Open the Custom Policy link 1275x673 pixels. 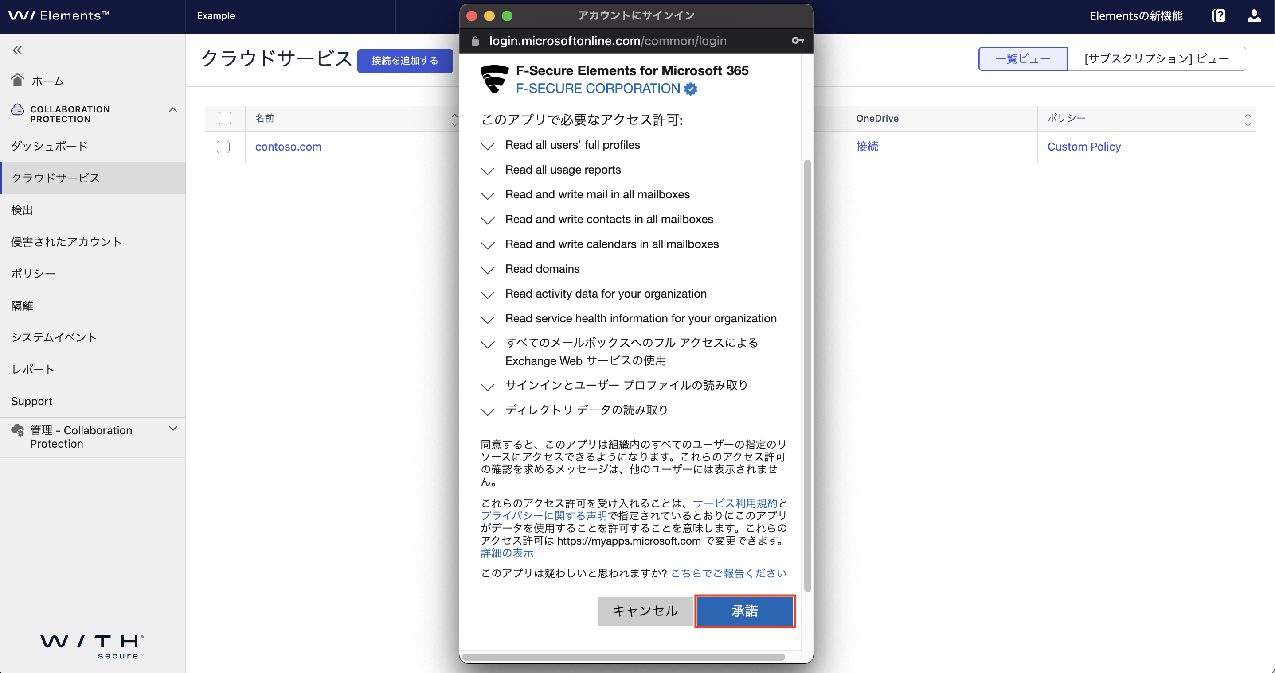(x=1084, y=147)
